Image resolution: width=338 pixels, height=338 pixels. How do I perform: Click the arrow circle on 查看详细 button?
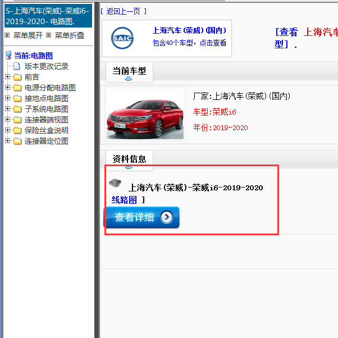pyautogui.click(x=167, y=217)
